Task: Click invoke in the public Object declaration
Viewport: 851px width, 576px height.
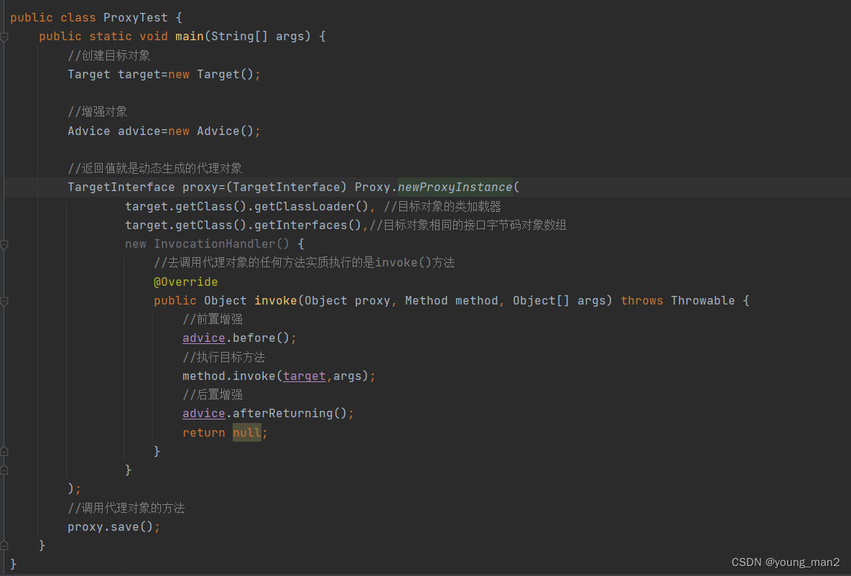Action: click(x=275, y=301)
